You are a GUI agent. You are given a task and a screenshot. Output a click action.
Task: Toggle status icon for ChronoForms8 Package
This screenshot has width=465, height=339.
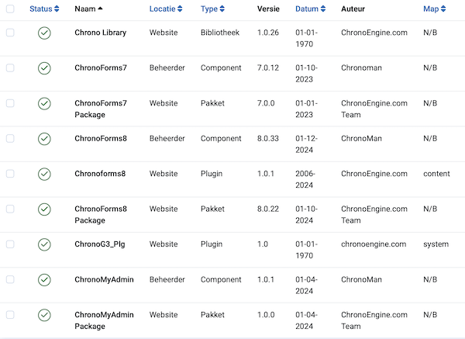pyautogui.click(x=44, y=209)
